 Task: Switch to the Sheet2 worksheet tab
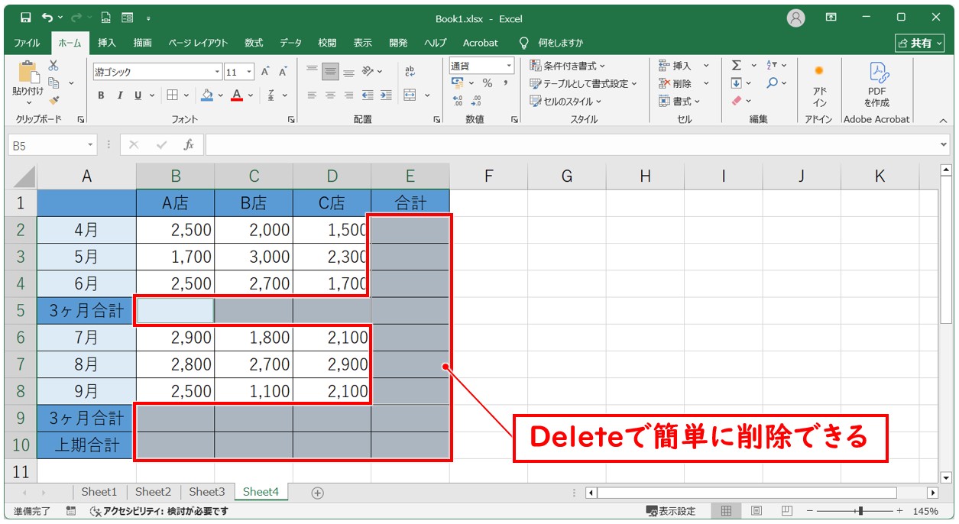click(x=153, y=492)
